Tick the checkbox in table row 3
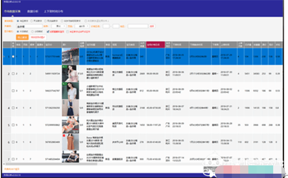 click(13, 91)
